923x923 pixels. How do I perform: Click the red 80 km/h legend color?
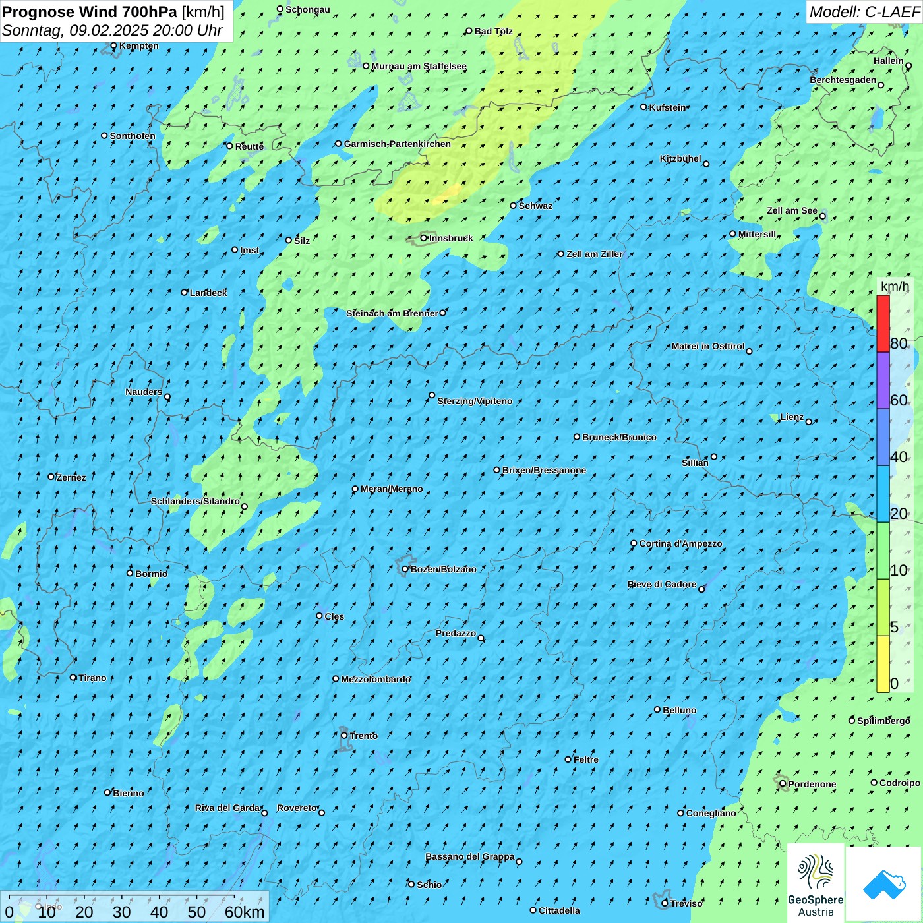[x=883, y=324]
